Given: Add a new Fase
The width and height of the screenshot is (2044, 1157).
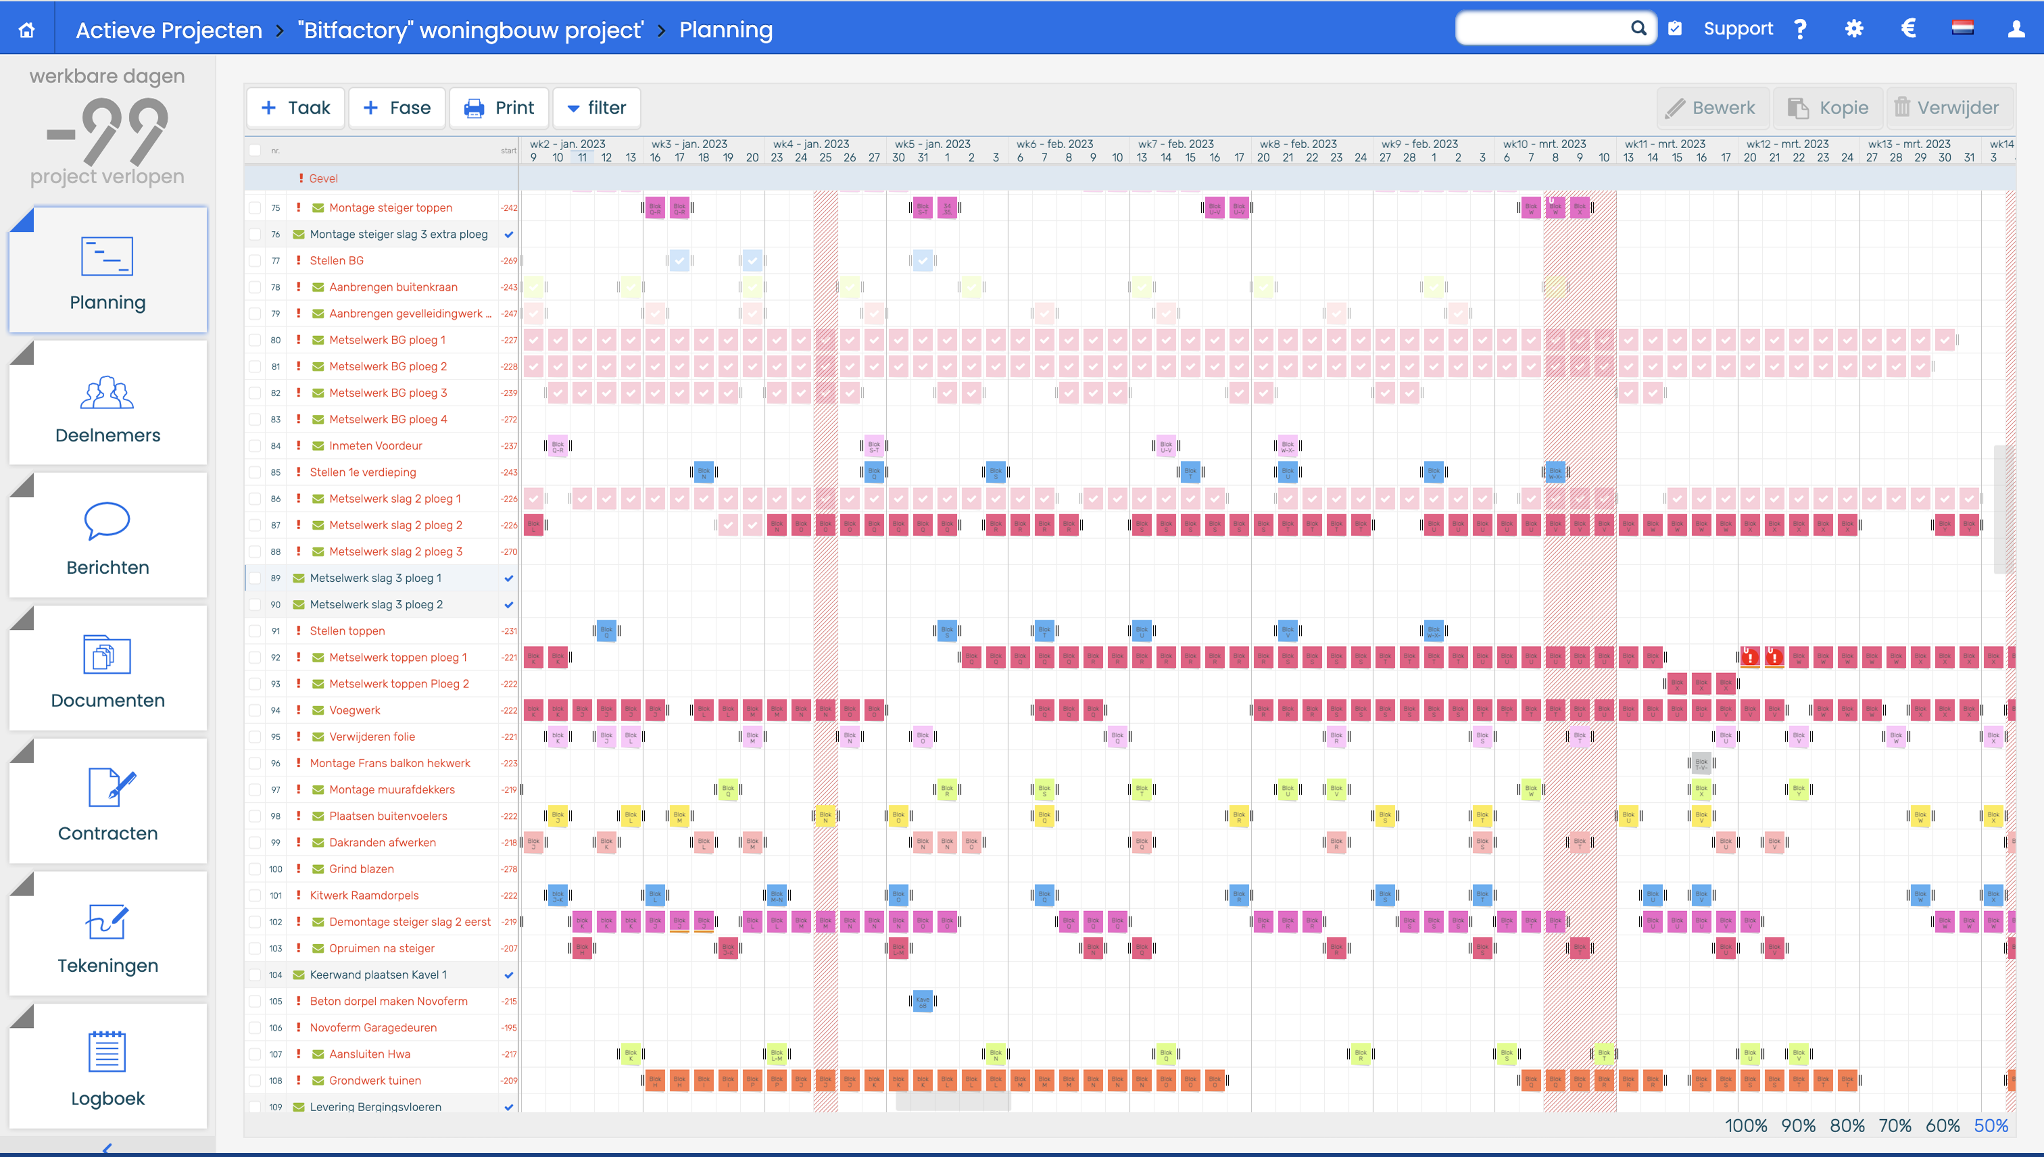Looking at the screenshot, I should point(397,108).
